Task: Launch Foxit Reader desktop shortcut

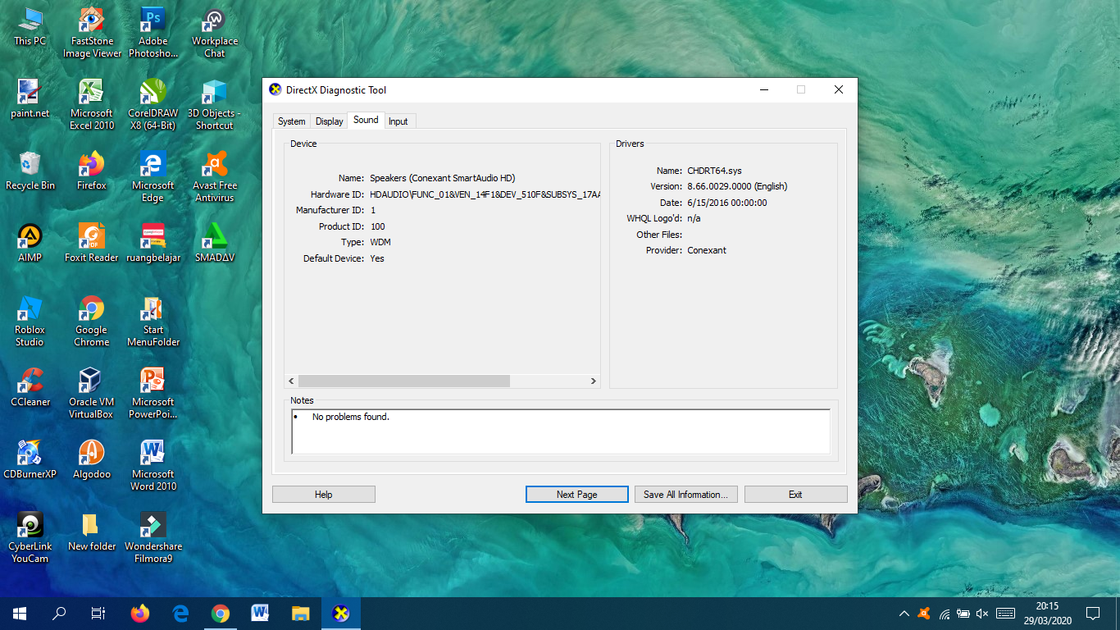Action: [92, 243]
